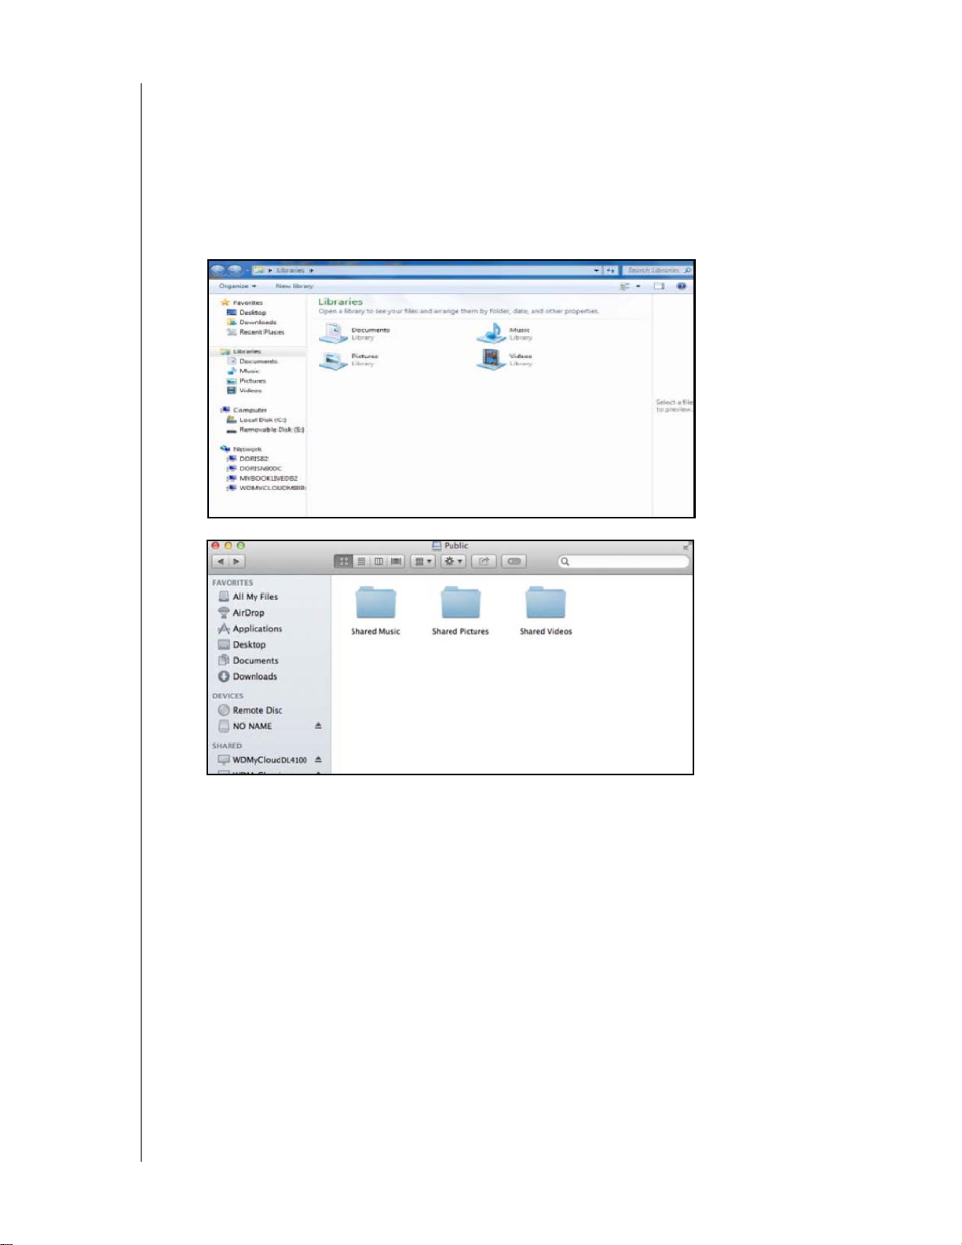Open the Shared Videos folder
The height and width of the screenshot is (1245, 962).
tap(546, 610)
